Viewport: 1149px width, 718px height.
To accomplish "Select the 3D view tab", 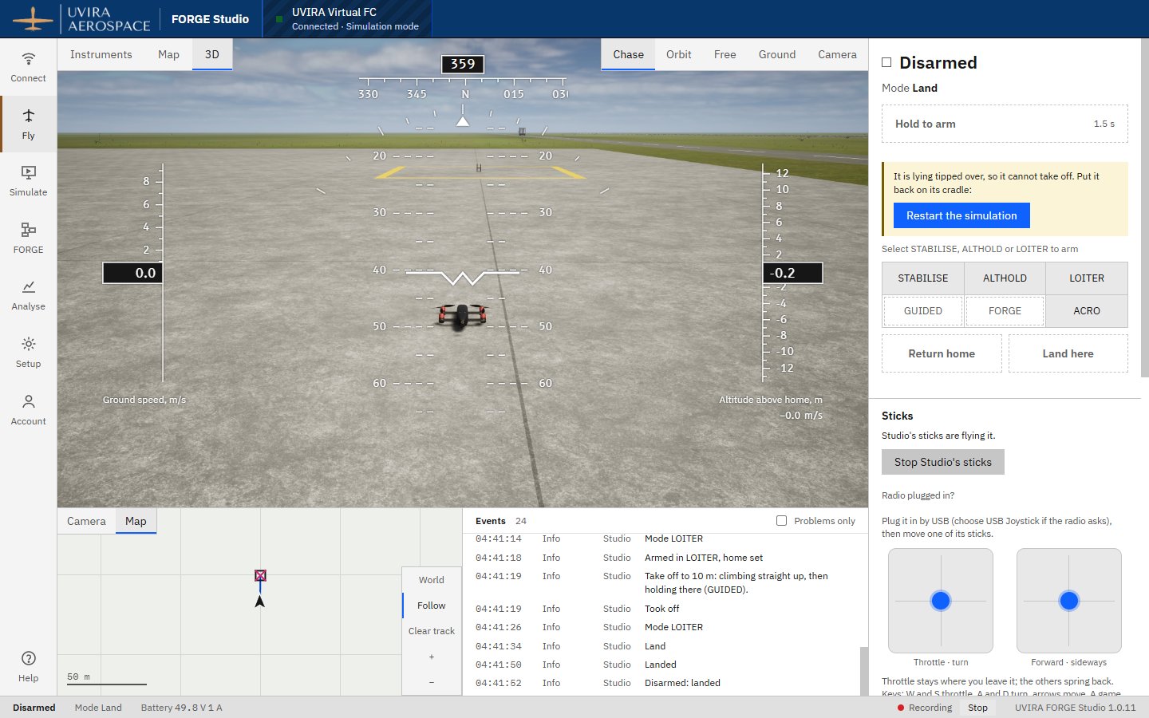I will [211, 54].
